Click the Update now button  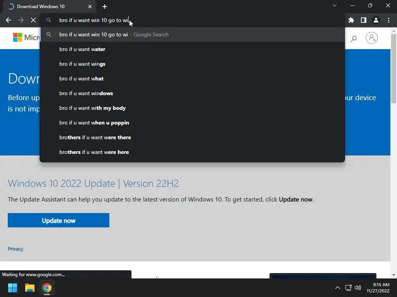pyautogui.click(x=59, y=220)
